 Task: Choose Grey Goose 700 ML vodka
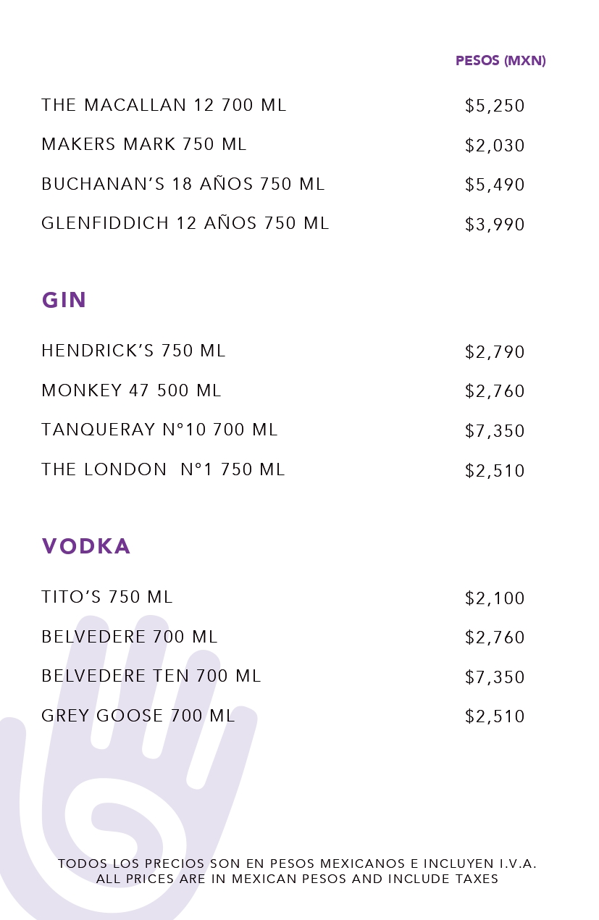[138, 716]
